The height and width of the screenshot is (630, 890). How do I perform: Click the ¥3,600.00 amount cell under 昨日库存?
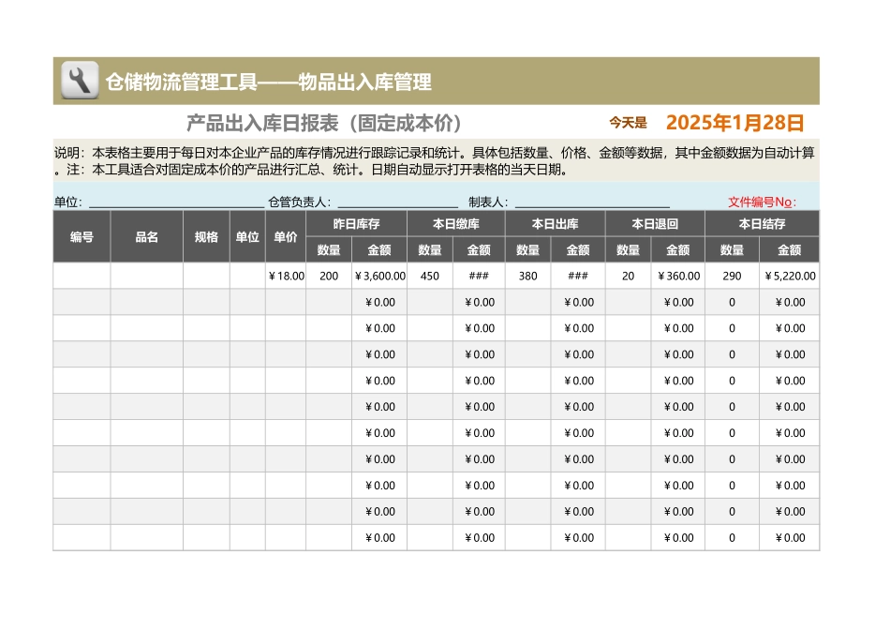(378, 276)
